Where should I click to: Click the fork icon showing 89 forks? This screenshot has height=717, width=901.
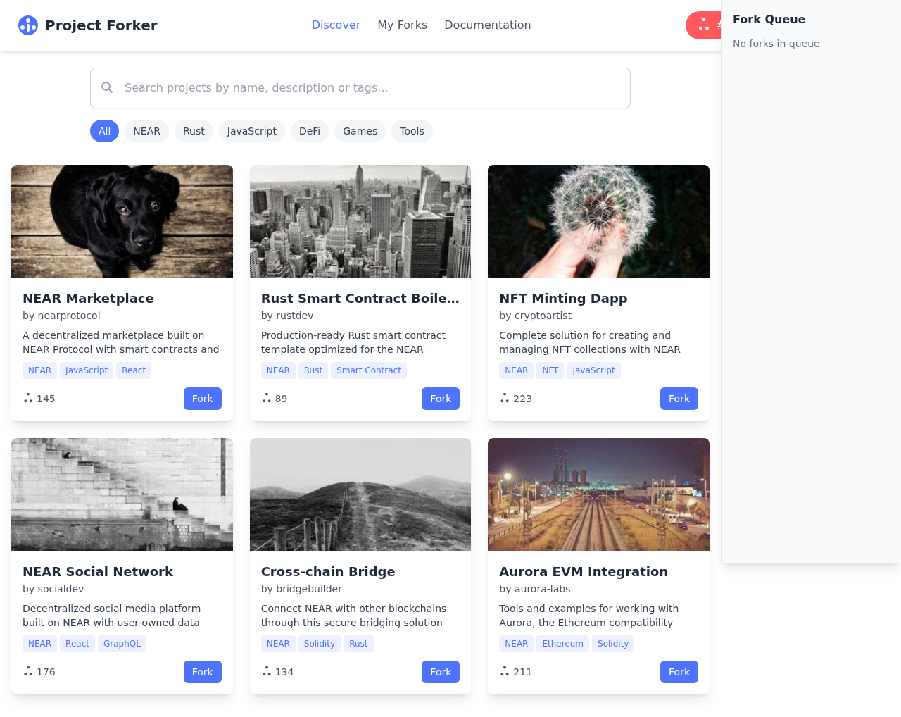(x=265, y=397)
